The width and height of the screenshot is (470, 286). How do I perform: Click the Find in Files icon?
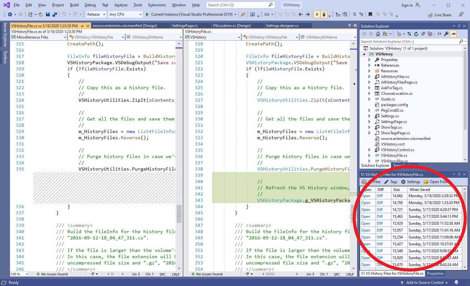243,14
